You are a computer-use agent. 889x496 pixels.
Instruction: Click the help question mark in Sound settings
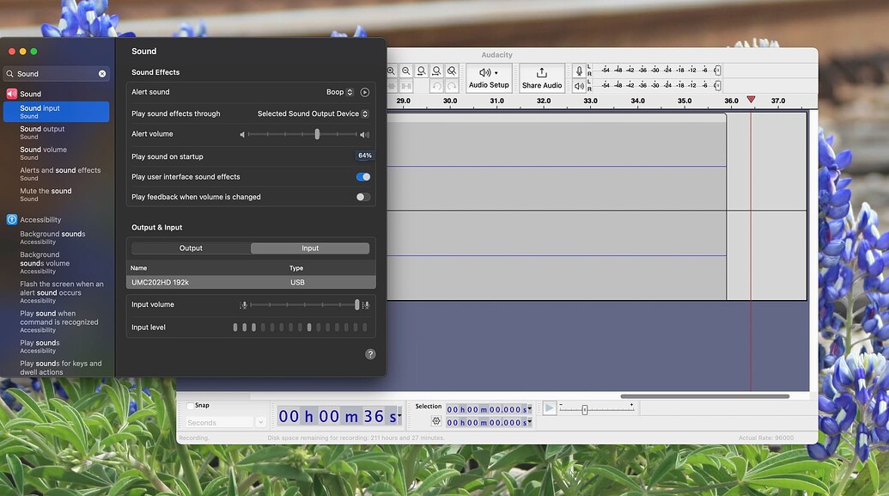click(370, 353)
